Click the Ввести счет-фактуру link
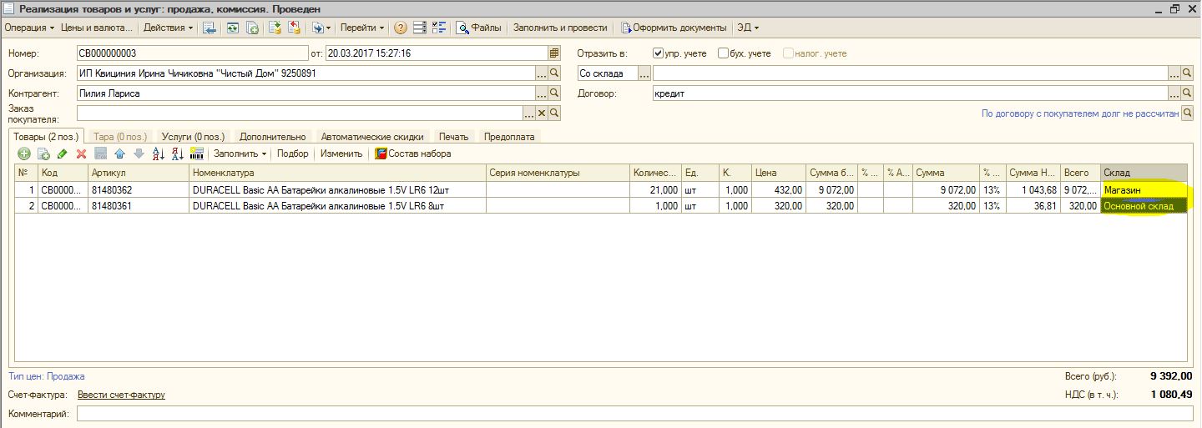The height and width of the screenshot is (428, 1202). point(121,395)
